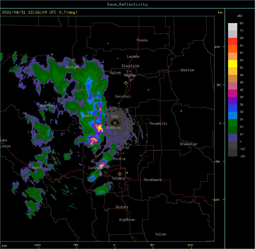Click the RedDeer city label
Viewport: 255px width, 249px height.
pyautogui.click(x=130, y=75)
